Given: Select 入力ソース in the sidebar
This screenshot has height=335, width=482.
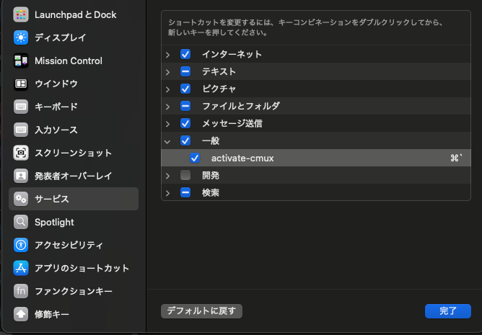Looking at the screenshot, I should [74, 130].
